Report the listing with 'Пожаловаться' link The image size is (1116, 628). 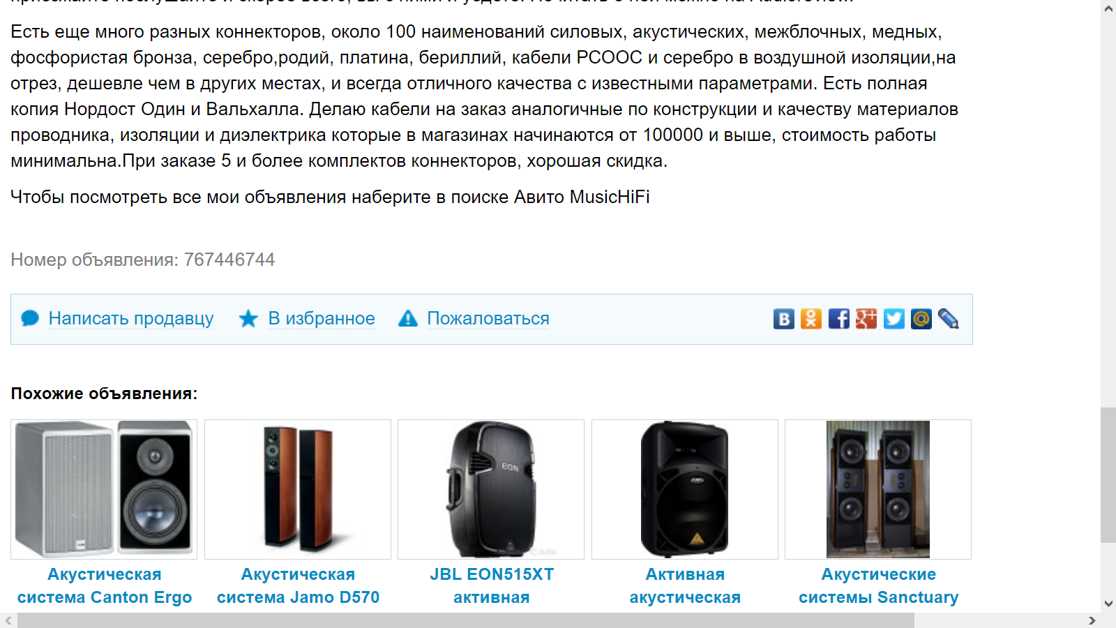[x=488, y=319]
